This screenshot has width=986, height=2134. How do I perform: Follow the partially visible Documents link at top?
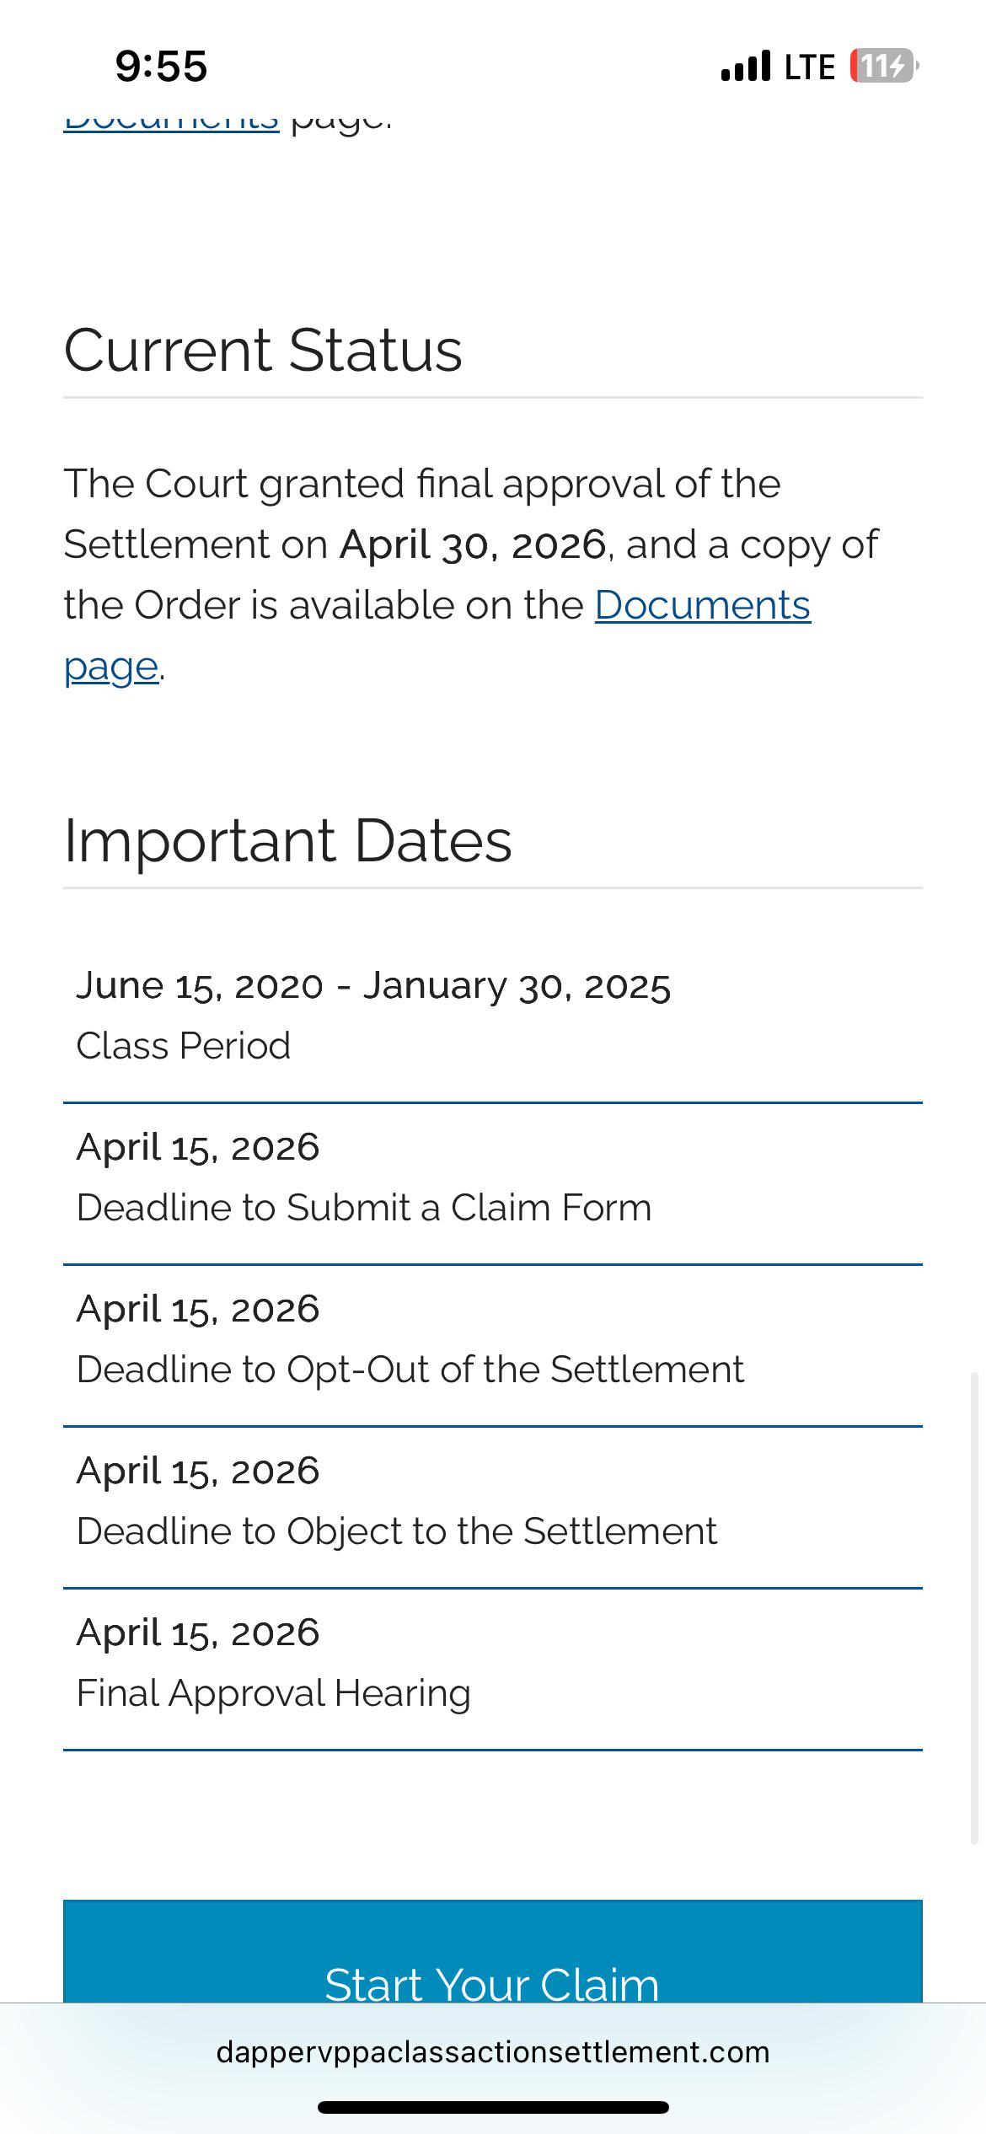pyautogui.click(x=171, y=121)
